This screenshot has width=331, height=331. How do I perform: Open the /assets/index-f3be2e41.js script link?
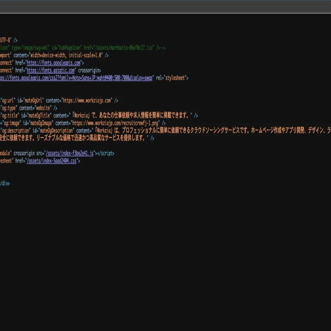pos(70,154)
